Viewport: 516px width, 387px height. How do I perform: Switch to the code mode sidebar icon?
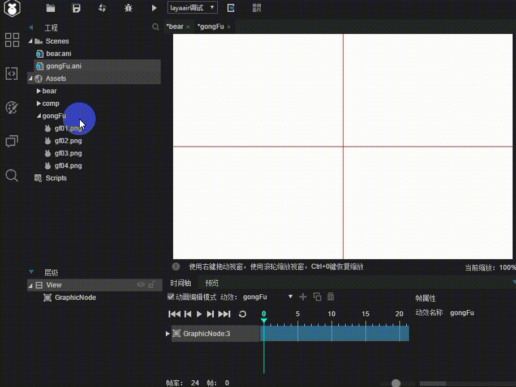coord(11,74)
